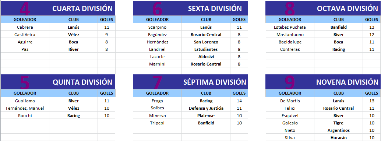The width and height of the screenshot is (381, 141).
Task: Select the QUINTA DIVISIÓN header banner
Action: [58, 82]
